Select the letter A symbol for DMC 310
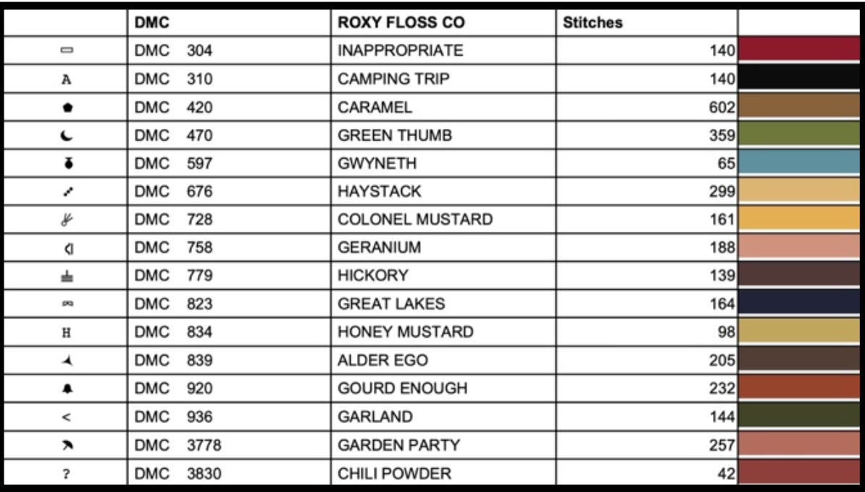865x492 pixels. [x=66, y=80]
